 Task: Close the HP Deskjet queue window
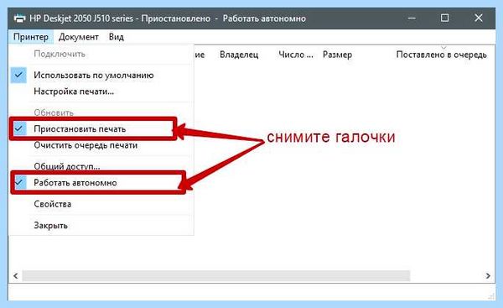(479, 18)
